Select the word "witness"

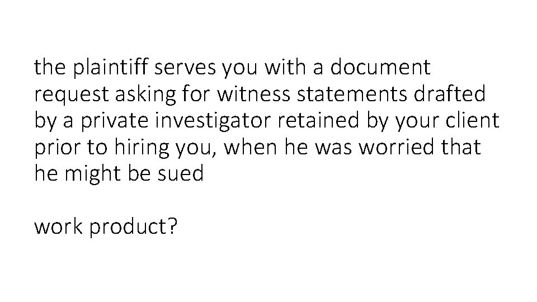coord(253,93)
